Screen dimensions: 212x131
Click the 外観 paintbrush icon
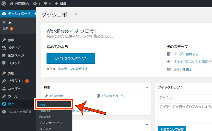point(4,73)
